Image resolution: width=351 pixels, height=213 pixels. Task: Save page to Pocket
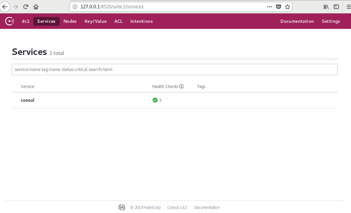tap(279, 7)
